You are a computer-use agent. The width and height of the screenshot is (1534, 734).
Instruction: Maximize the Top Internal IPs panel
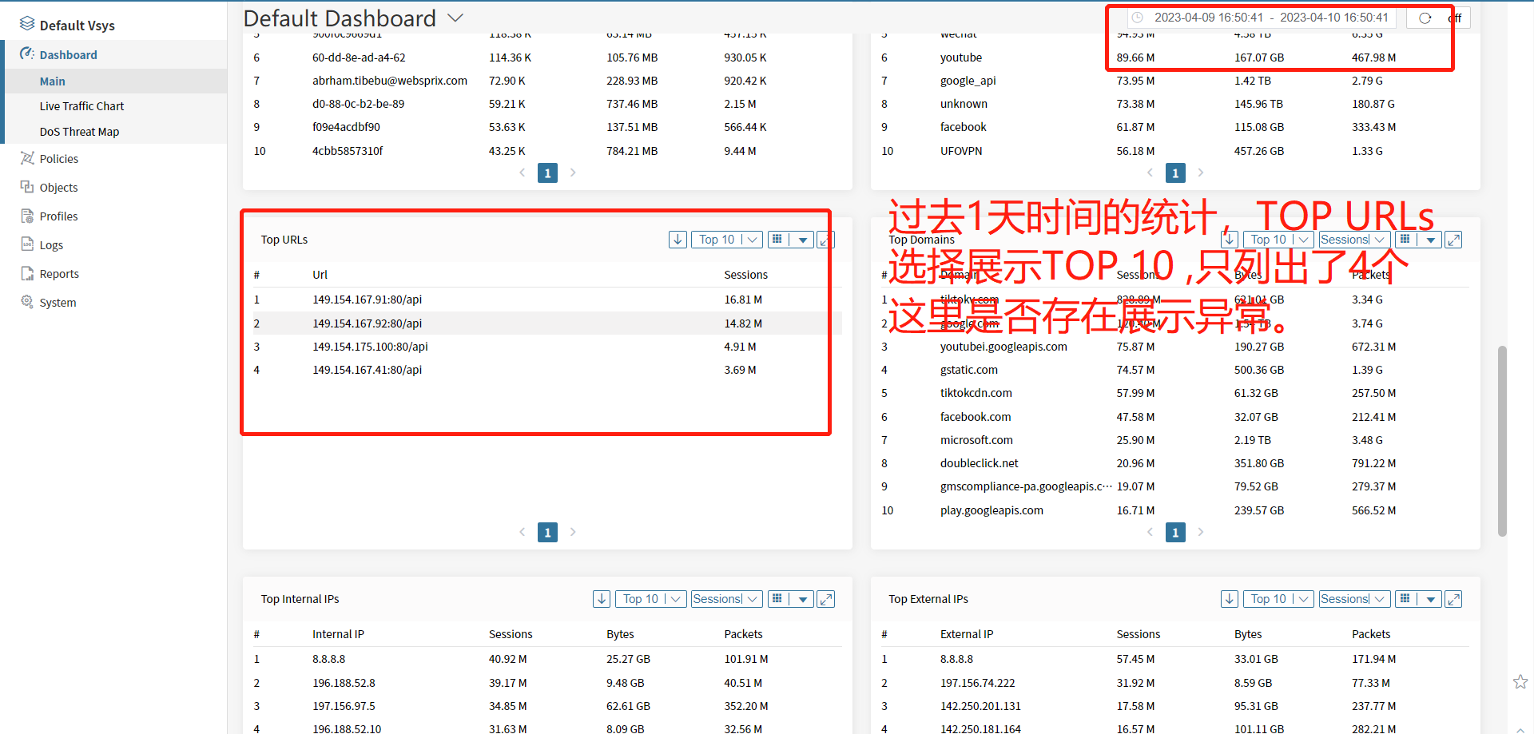[826, 599]
